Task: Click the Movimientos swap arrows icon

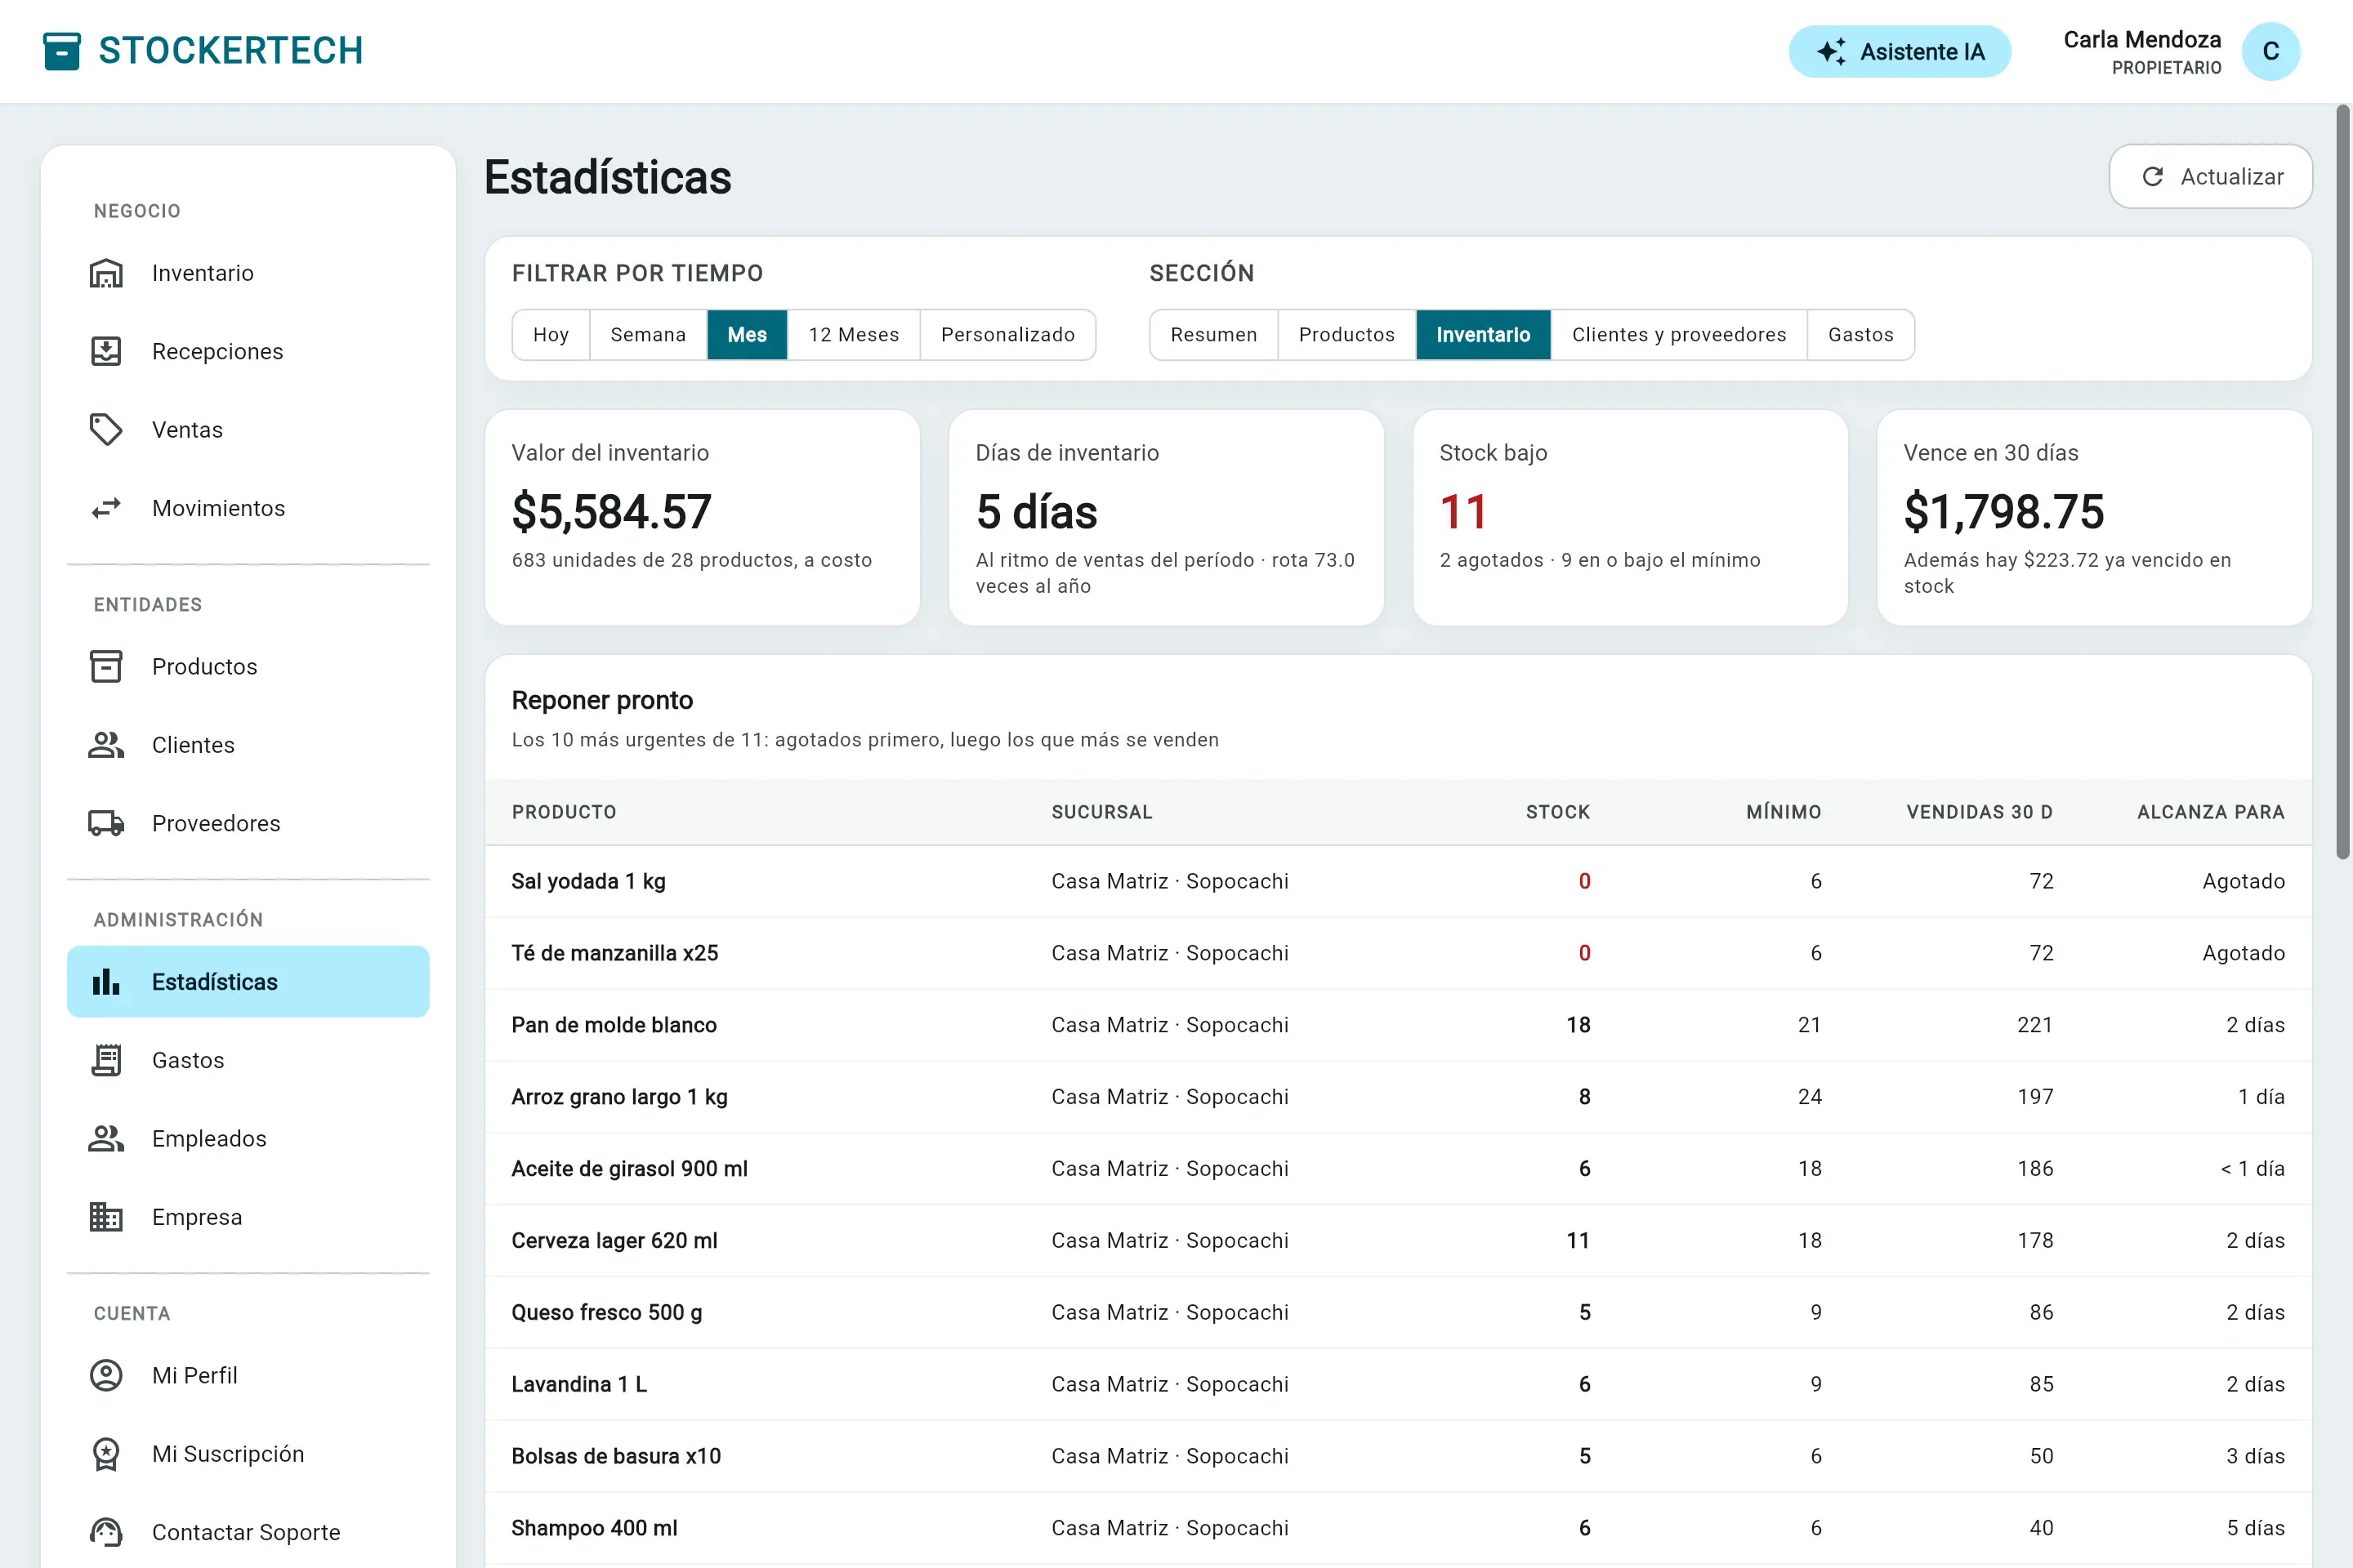Action: [x=106, y=508]
